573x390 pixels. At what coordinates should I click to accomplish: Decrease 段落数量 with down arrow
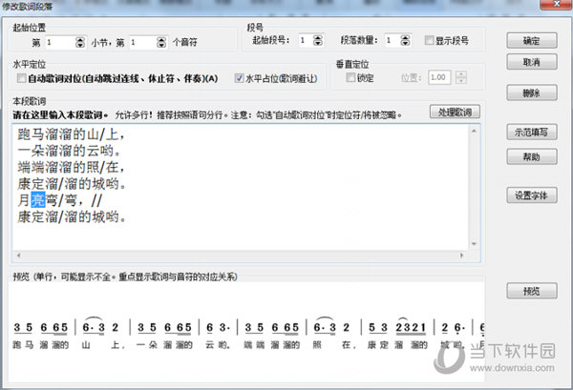pyautogui.click(x=405, y=43)
